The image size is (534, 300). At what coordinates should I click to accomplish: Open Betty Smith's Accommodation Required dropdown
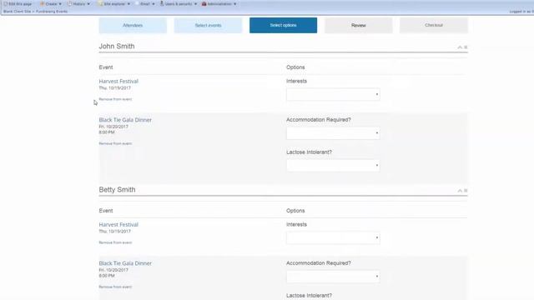tap(333, 277)
